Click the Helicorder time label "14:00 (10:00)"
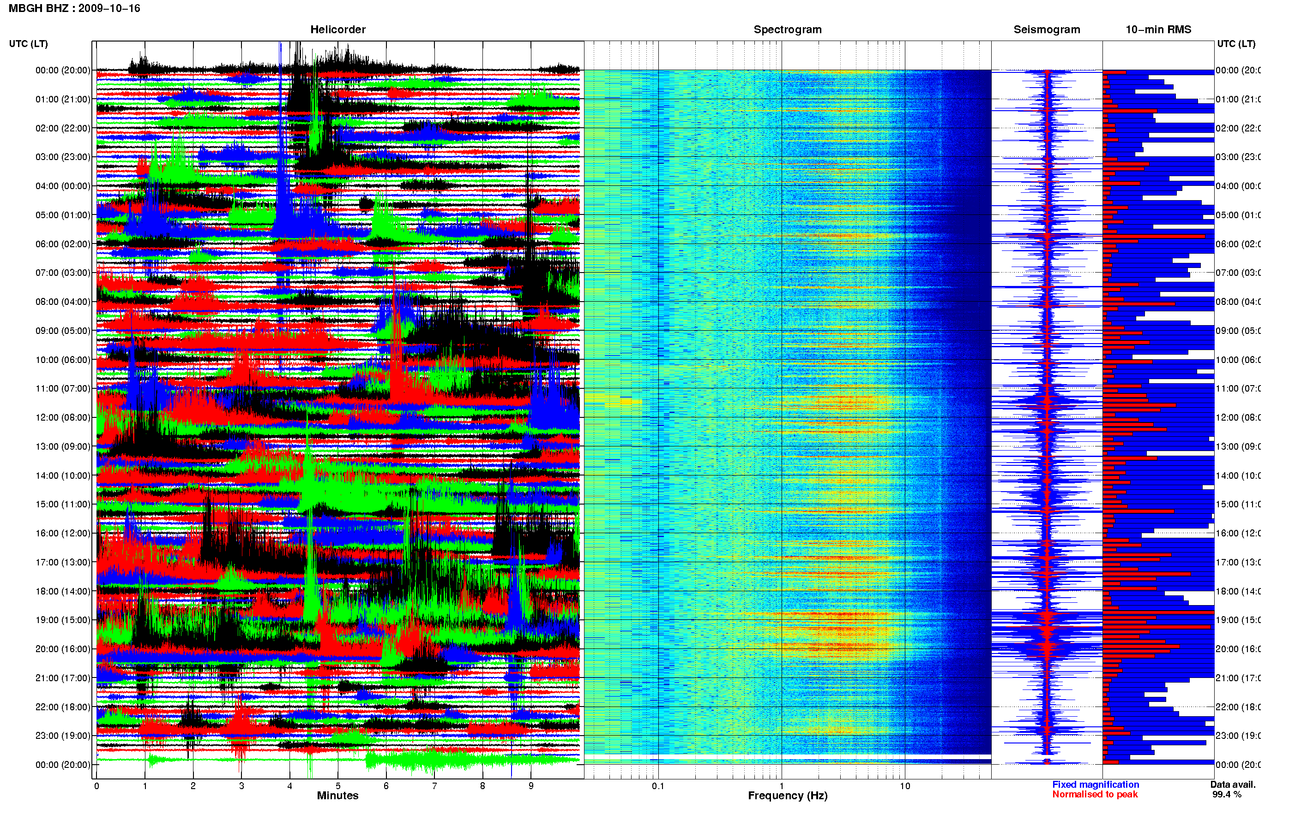The image size is (1313, 820). coord(63,475)
